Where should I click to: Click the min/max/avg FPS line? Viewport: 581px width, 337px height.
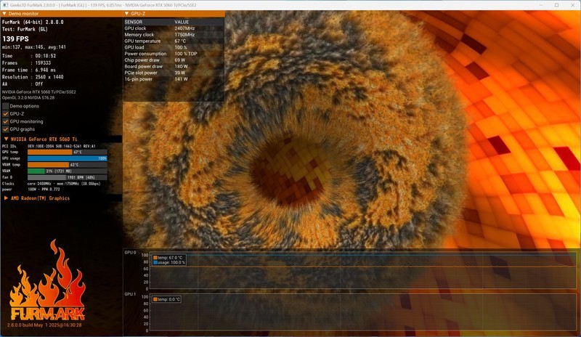tap(33, 47)
